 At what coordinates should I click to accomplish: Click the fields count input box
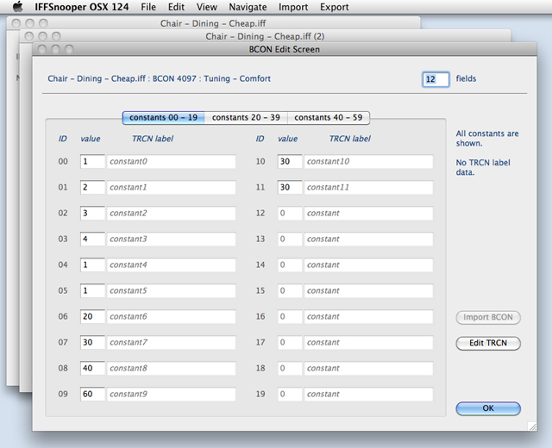435,79
